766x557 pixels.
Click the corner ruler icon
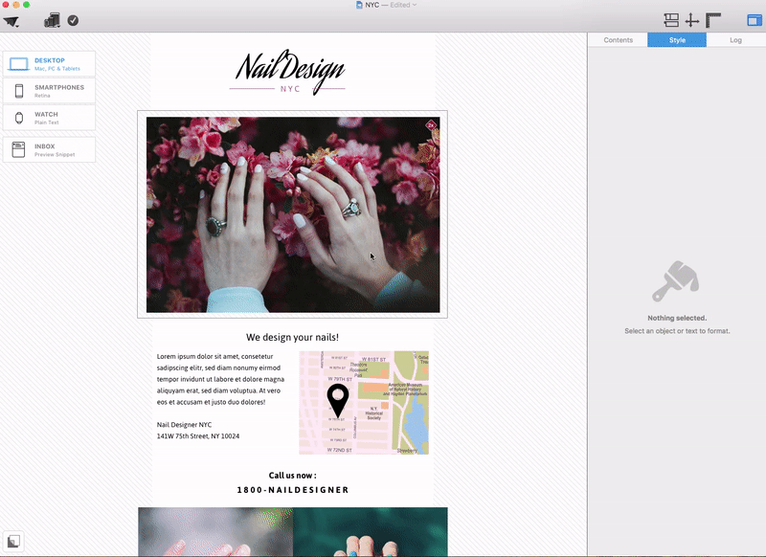tap(713, 20)
